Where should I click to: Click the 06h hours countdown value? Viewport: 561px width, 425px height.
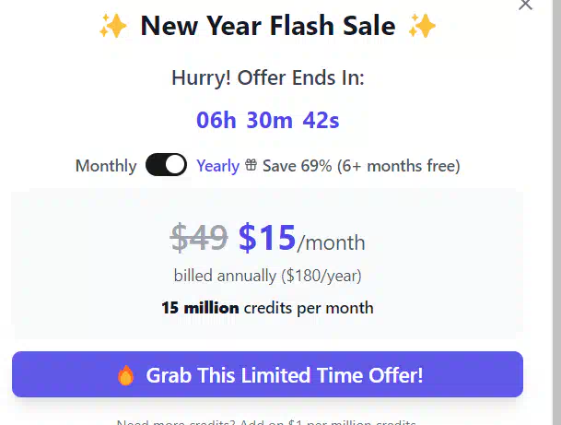tap(216, 120)
